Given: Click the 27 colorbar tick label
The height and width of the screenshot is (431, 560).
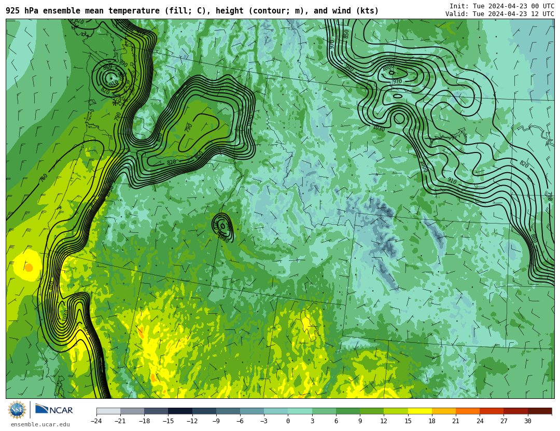Looking at the screenshot, I should (x=503, y=421).
